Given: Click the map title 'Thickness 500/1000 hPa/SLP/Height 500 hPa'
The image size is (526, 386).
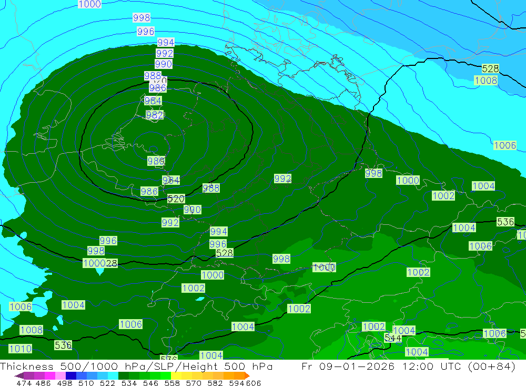Looking at the screenshot, I should point(136,366).
